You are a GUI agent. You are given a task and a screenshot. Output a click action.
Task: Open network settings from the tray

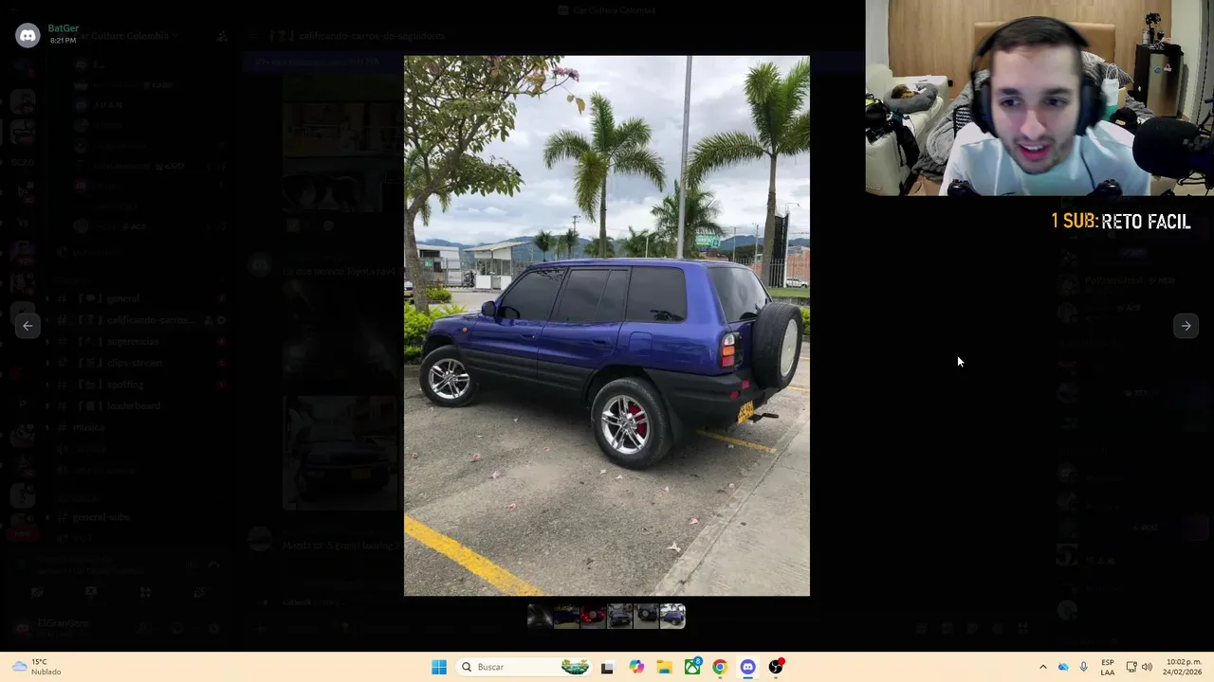coord(1131,667)
